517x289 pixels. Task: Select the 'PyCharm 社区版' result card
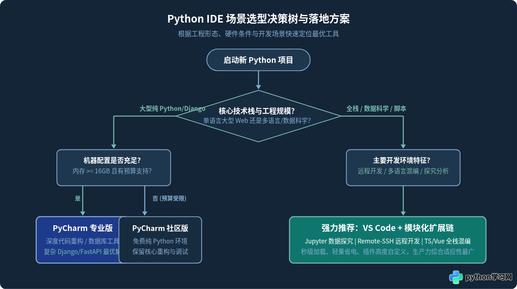click(160, 240)
